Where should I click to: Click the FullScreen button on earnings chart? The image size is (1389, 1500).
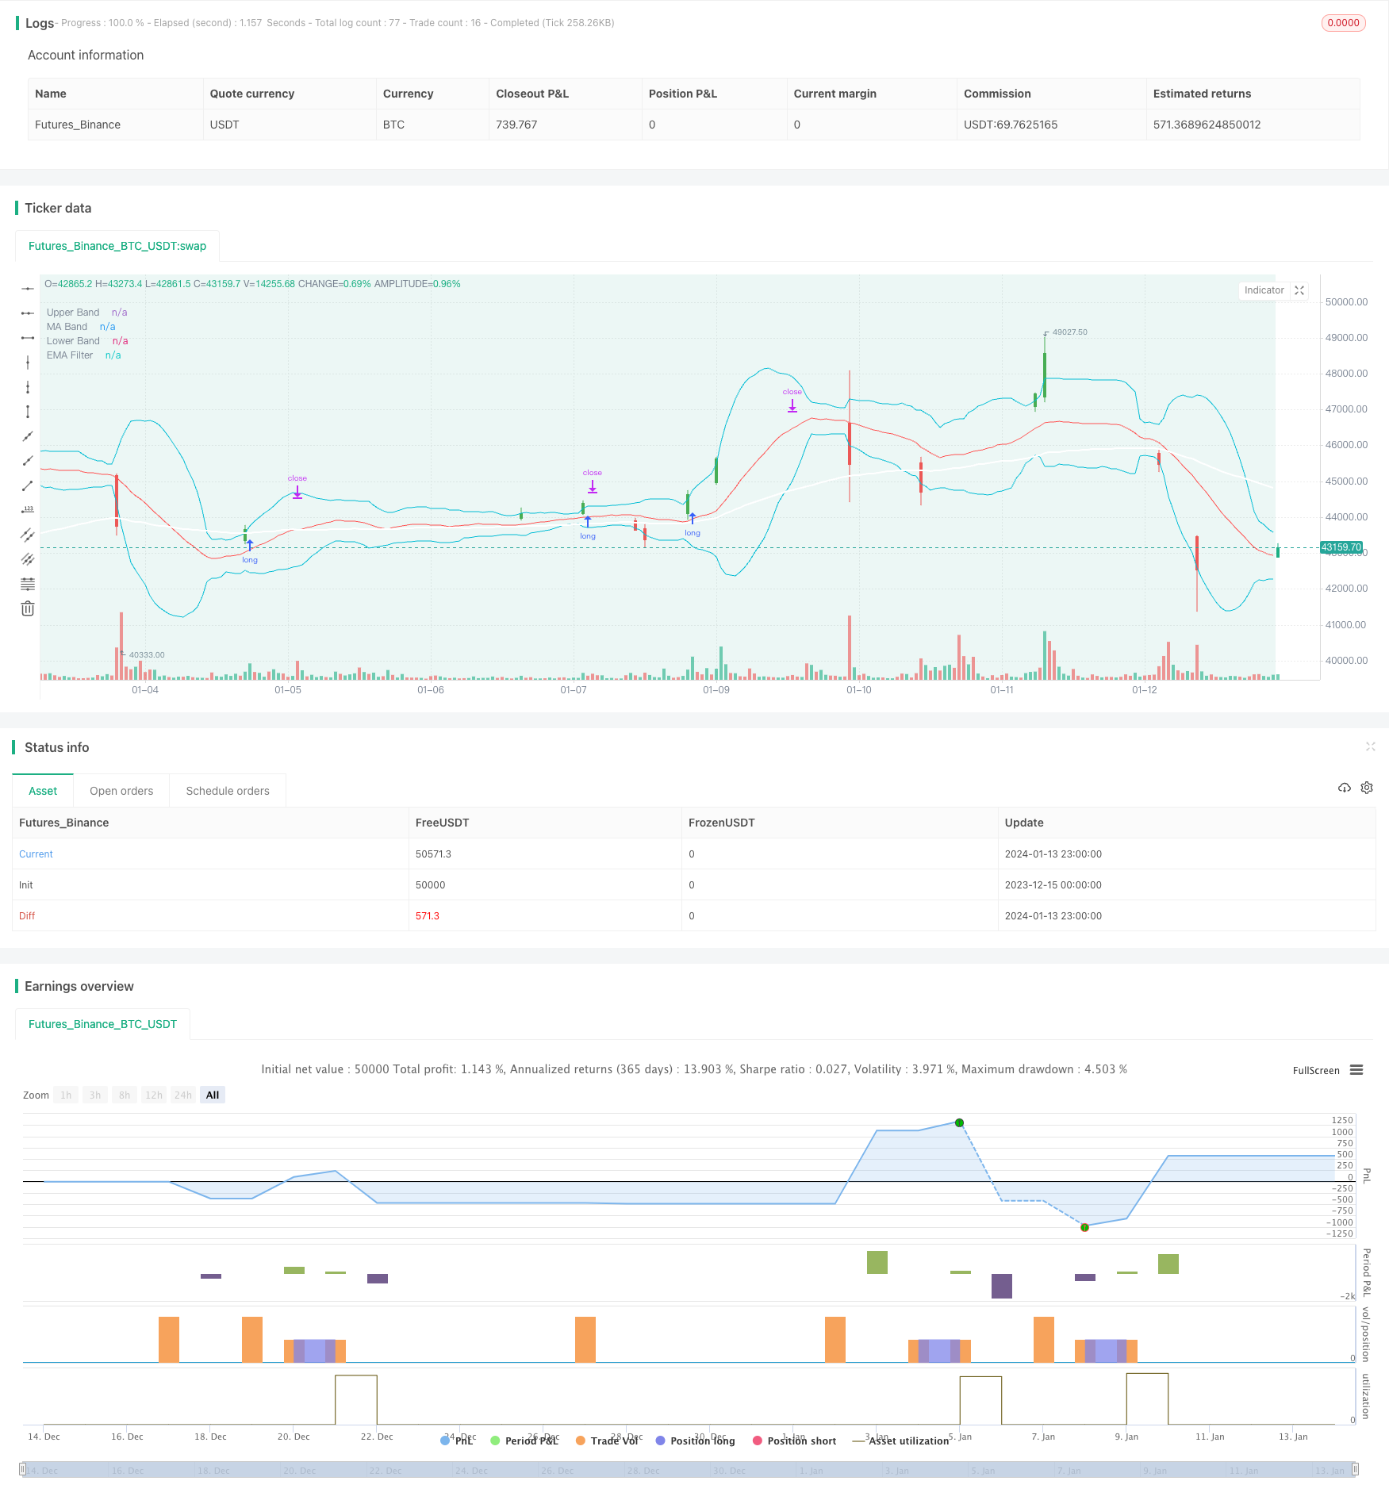[1315, 1070]
